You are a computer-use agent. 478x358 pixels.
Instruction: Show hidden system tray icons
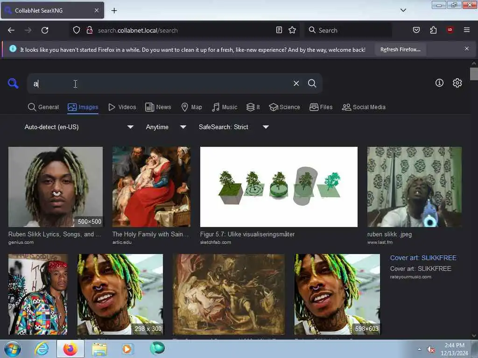420,350
